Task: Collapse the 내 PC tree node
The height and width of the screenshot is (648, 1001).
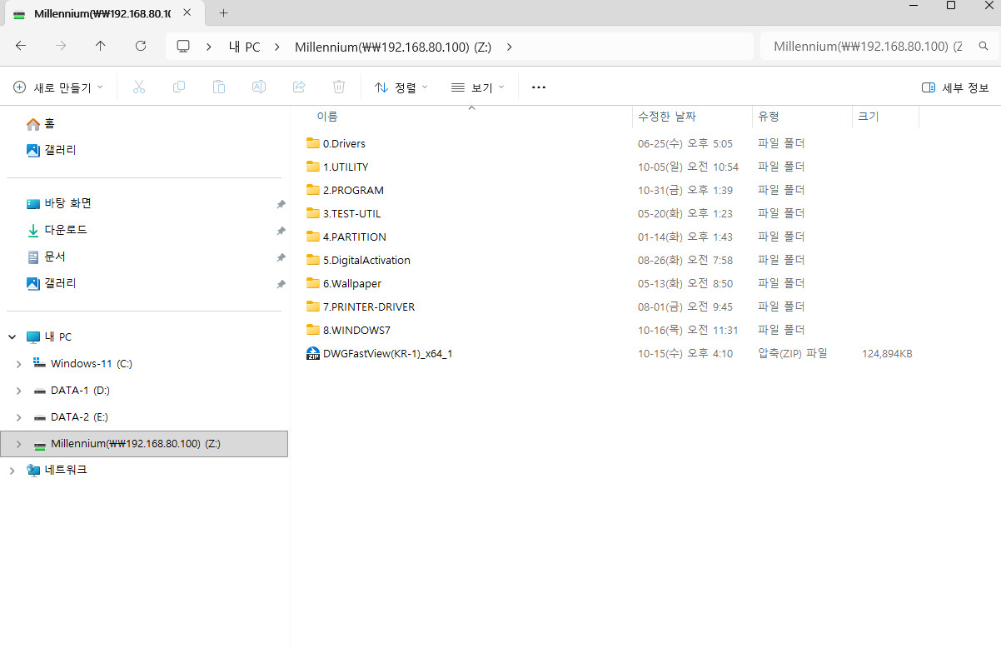Action: coord(12,337)
